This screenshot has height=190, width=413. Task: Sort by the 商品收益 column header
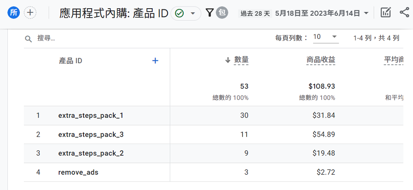(x=321, y=60)
